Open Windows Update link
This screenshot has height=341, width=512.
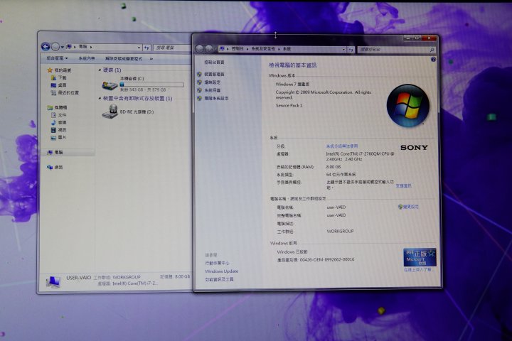pyautogui.click(x=221, y=271)
